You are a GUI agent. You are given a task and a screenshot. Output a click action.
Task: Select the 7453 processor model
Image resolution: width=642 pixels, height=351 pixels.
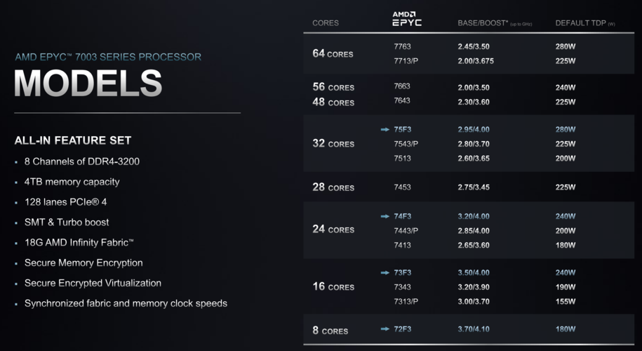click(x=403, y=187)
